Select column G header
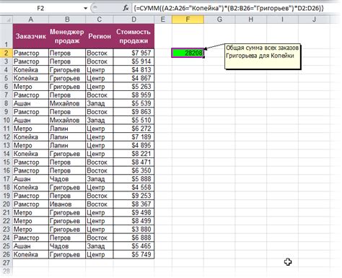The image size is (342, 278). [x=219, y=19]
